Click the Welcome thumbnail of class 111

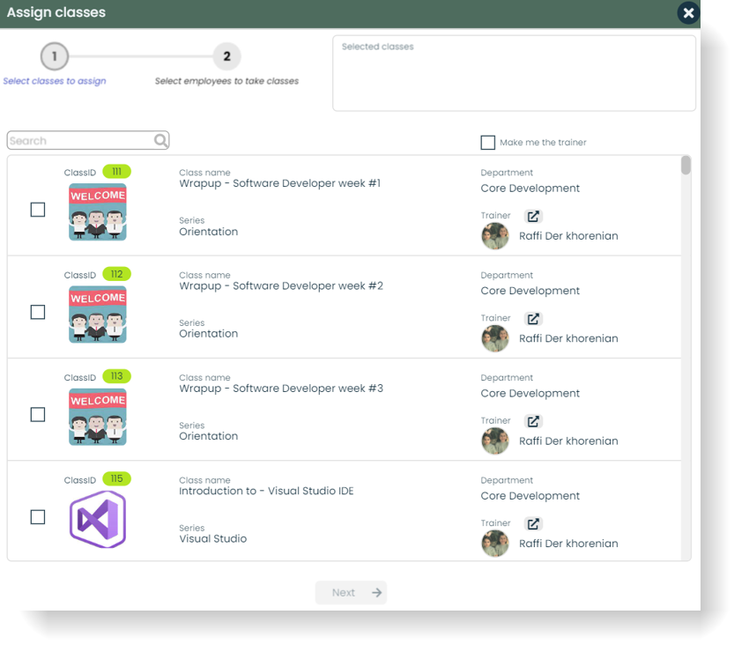pos(98,212)
